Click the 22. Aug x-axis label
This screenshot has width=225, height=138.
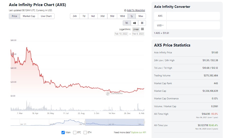(81, 113)
